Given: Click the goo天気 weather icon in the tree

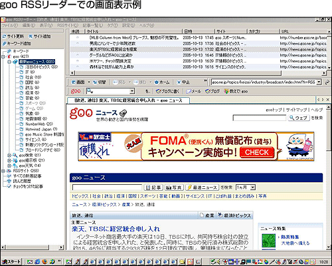Looking at the screenshot, I should 15,166.
